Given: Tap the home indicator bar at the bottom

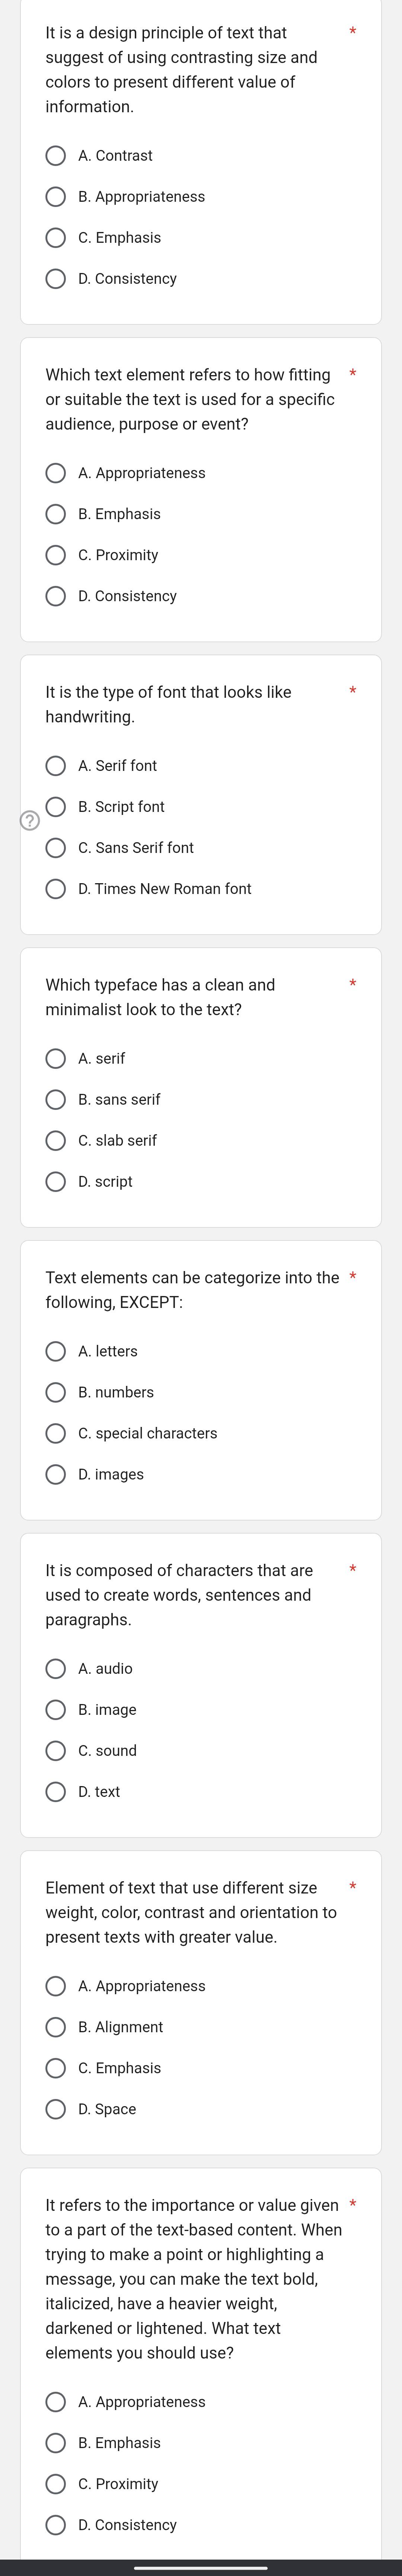Looking at the screenshot, I should click(x=201, y=2567).
